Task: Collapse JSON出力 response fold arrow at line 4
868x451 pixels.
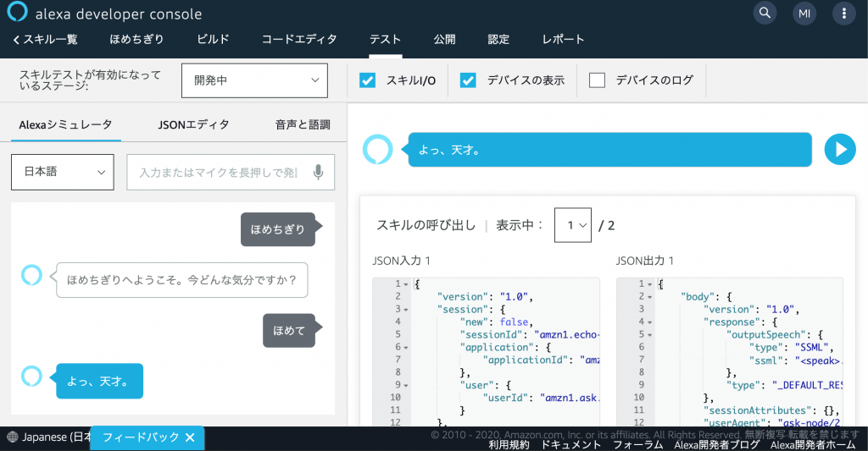Action: pyautogui.click(x=650, y=322)
